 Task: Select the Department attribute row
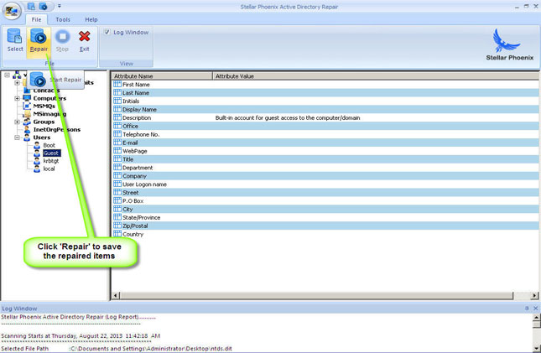(325, 168)
